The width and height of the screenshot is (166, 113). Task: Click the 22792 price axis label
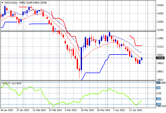click(160, 30)
